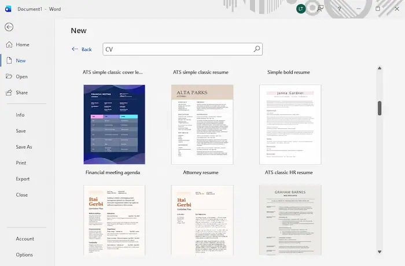Choose Save As in the sidebar

(x=24, y=147)
